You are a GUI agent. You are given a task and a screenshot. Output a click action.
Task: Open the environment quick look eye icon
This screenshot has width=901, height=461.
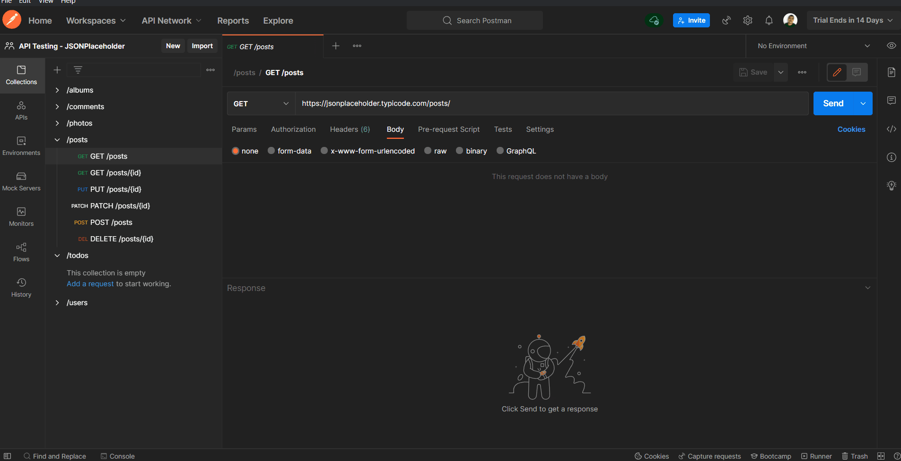coord(891,46)
